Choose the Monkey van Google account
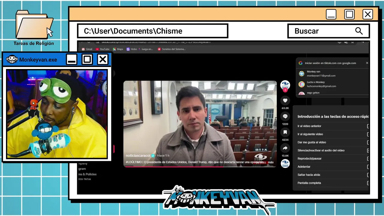Viewport: 384px width, 216px height. point(332,73)
